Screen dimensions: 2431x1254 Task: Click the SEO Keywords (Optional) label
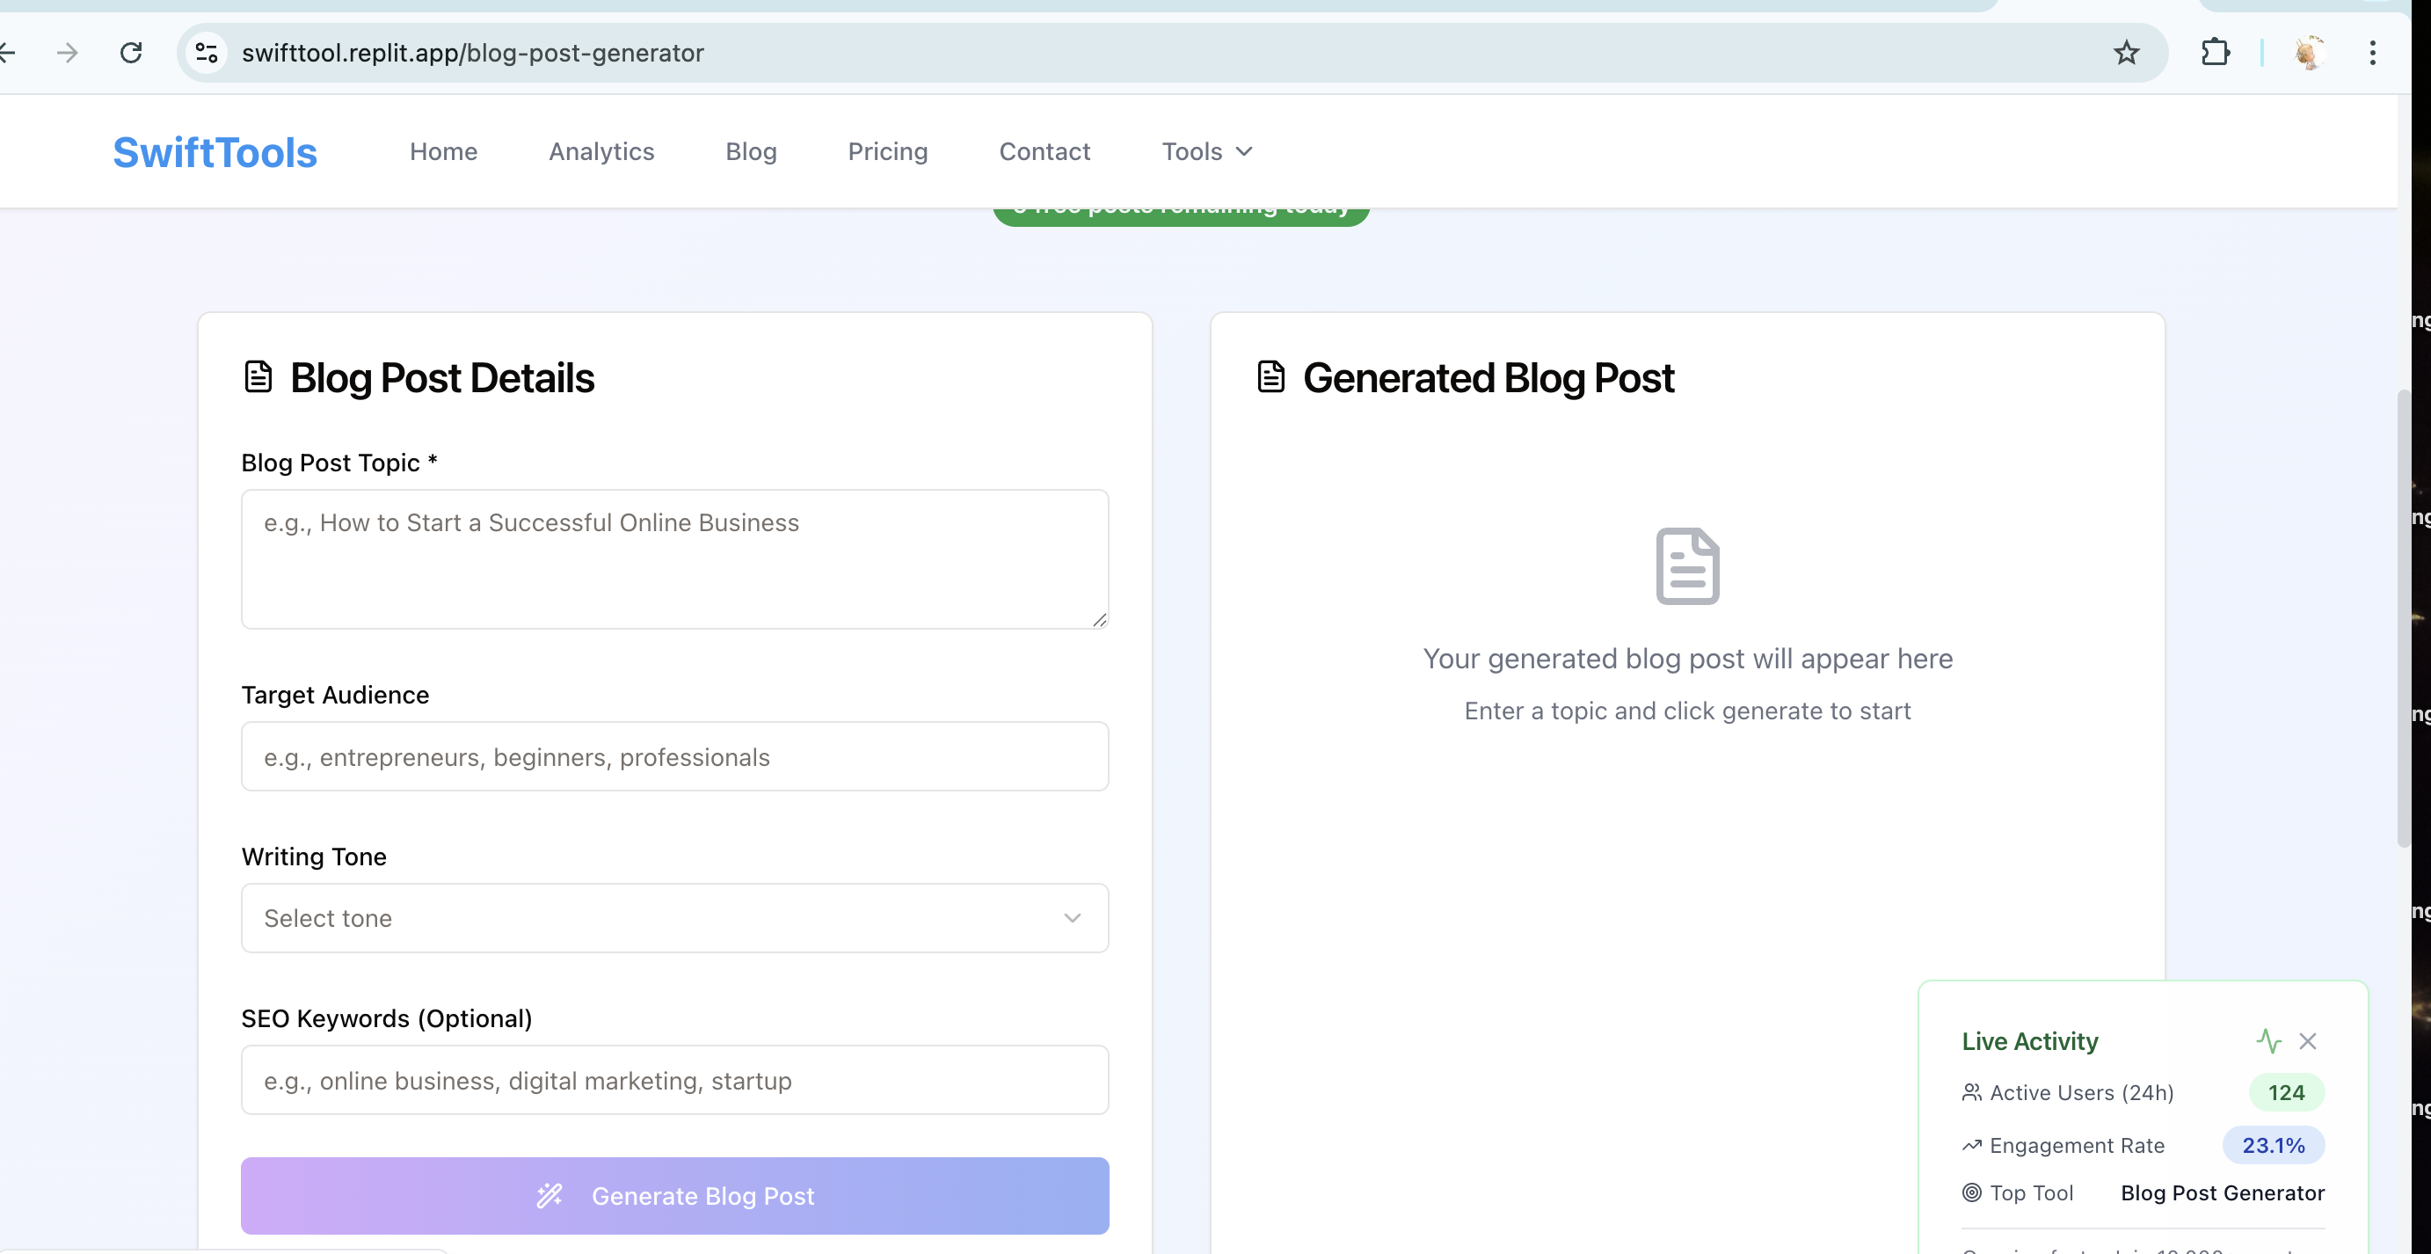coord(387,1019)
